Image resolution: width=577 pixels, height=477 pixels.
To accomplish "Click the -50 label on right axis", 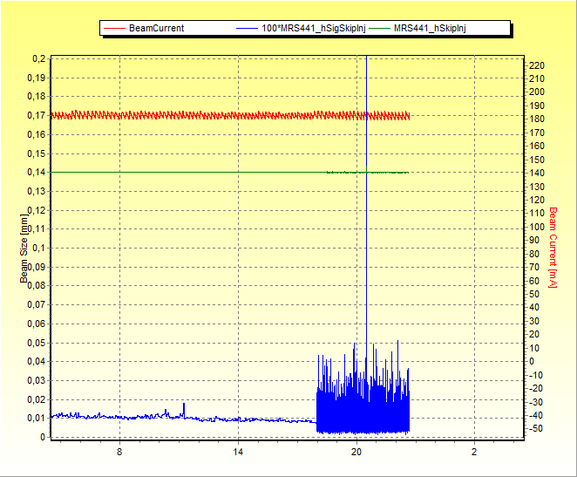I will click(537, 429).
